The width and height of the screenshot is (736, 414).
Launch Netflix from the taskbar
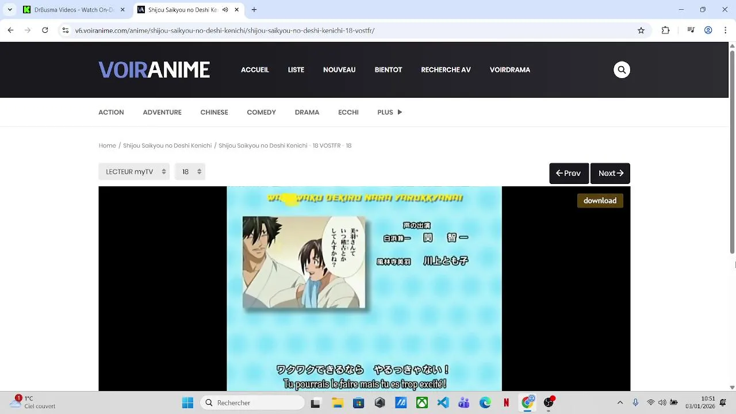tap(506, 403)
